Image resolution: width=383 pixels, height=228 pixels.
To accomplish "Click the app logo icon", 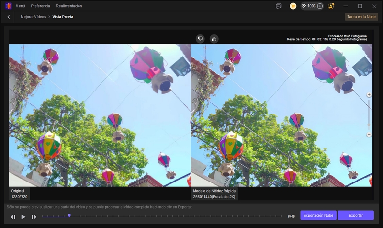I will pos(8,6).
